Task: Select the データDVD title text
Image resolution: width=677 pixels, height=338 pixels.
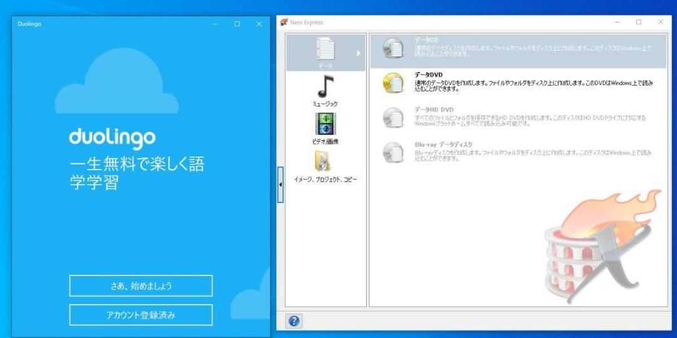Action: [x=428, y=74]
